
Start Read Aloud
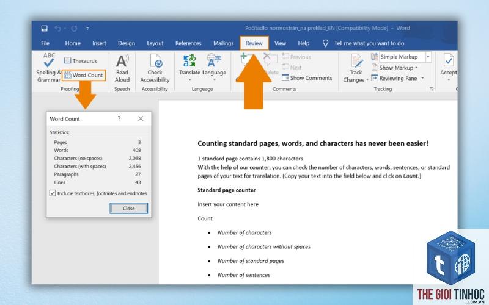tap(122, 68)
